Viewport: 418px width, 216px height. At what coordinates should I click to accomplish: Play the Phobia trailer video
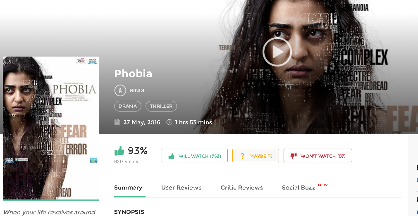click(x=277, y=52)
